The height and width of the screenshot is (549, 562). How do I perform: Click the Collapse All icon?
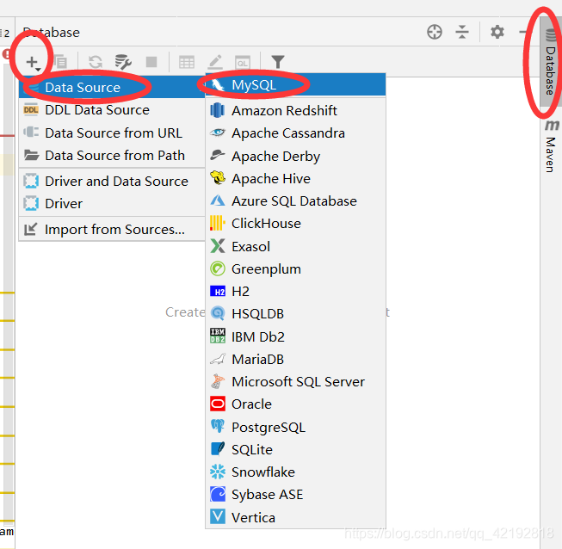click(x=462, y=32)
